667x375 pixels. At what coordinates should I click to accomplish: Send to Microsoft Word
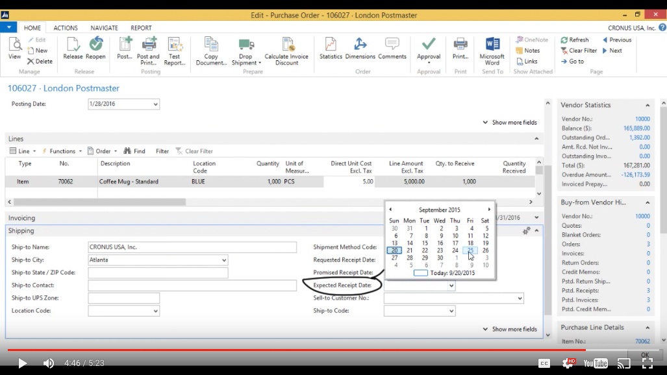(492, 51)
